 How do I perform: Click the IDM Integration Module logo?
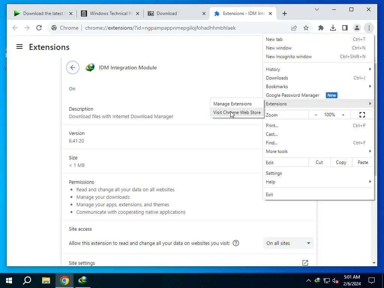click(x=90, y=67)
